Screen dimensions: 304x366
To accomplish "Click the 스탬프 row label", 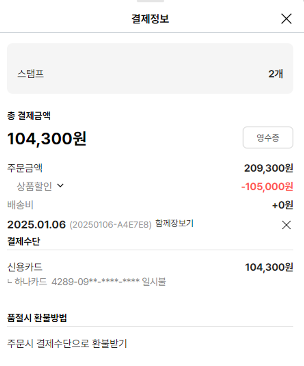I will 30,74.
